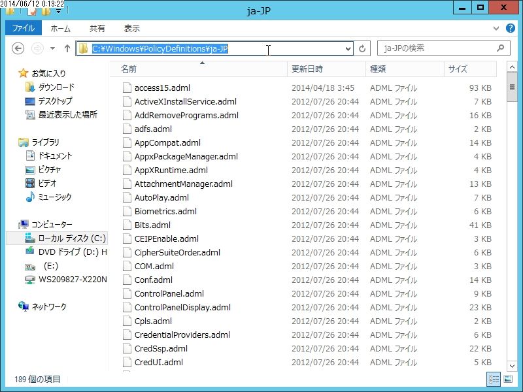Sort by 更新日時 column header

[326, 69]
